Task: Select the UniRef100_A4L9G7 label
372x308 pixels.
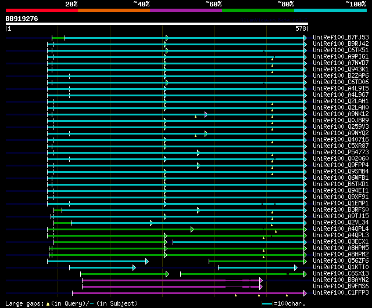Action: pyautogui.click(x=341, y=95)
